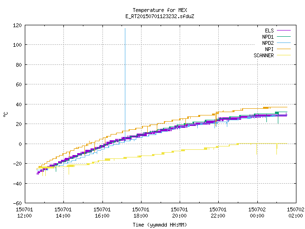Click the x-axis label '150701 22:00'

218,213
